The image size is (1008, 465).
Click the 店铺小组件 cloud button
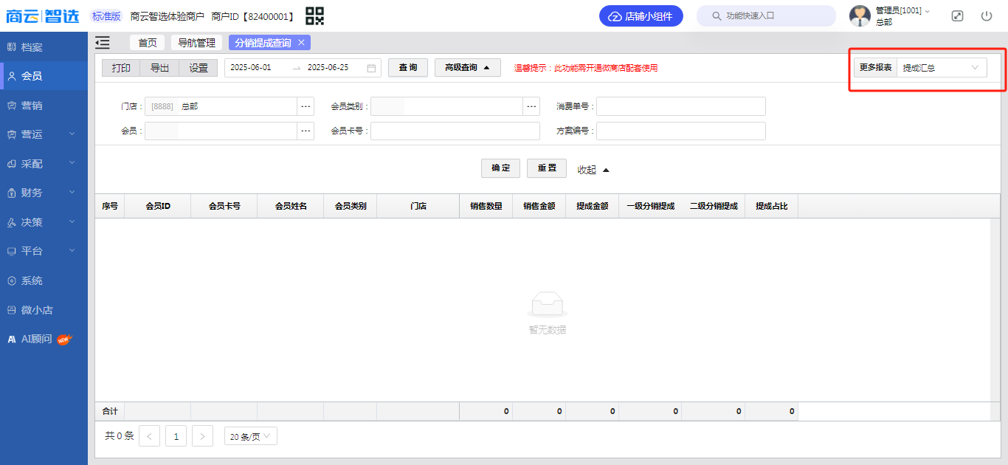[641, 15]
